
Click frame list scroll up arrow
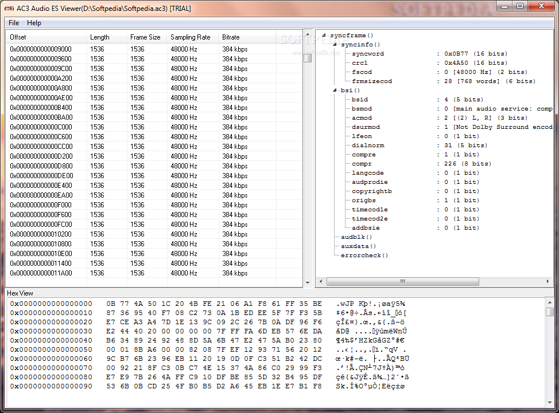308,34
